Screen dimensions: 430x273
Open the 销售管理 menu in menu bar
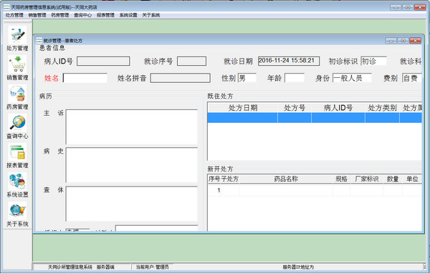coord(37,15)
